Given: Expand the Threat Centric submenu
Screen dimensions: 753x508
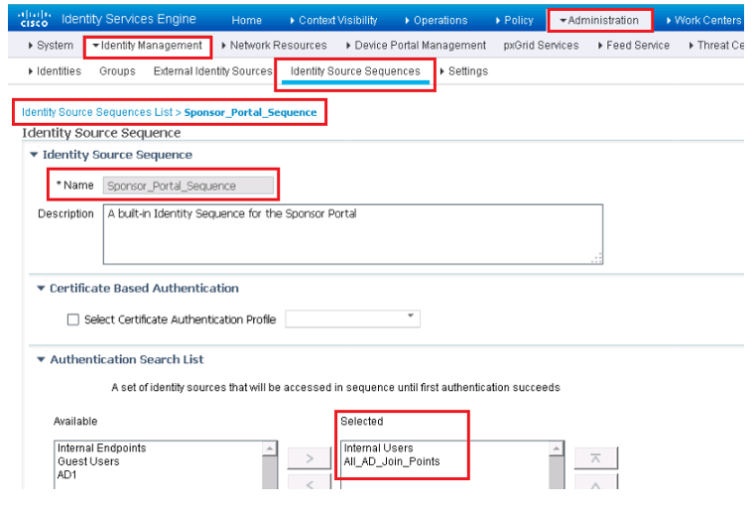Looking at the screenshot, I should coord(716,45).
